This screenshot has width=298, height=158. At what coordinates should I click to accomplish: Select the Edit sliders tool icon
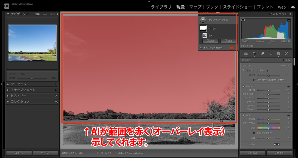[246, 53]
